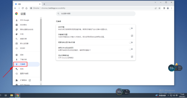Screen dimensions: 187x98
Task: Open the Chrome home page
Action: pyautogui.click(x=26, y=8)
